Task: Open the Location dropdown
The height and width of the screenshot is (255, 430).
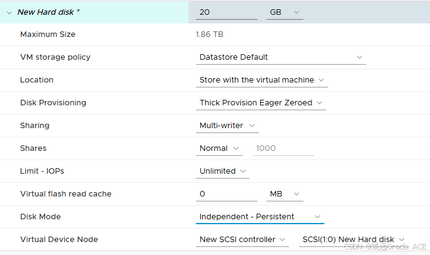Action: pos(261,80)
